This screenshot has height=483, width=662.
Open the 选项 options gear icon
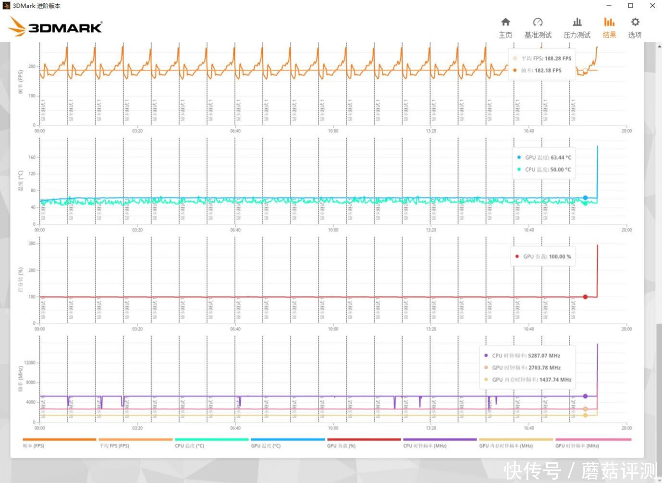635,27
